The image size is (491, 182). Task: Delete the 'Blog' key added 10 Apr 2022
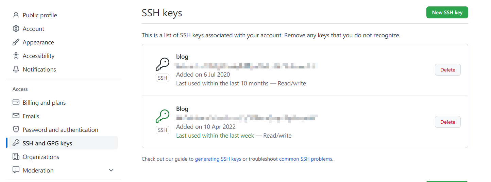pos(447,122)
